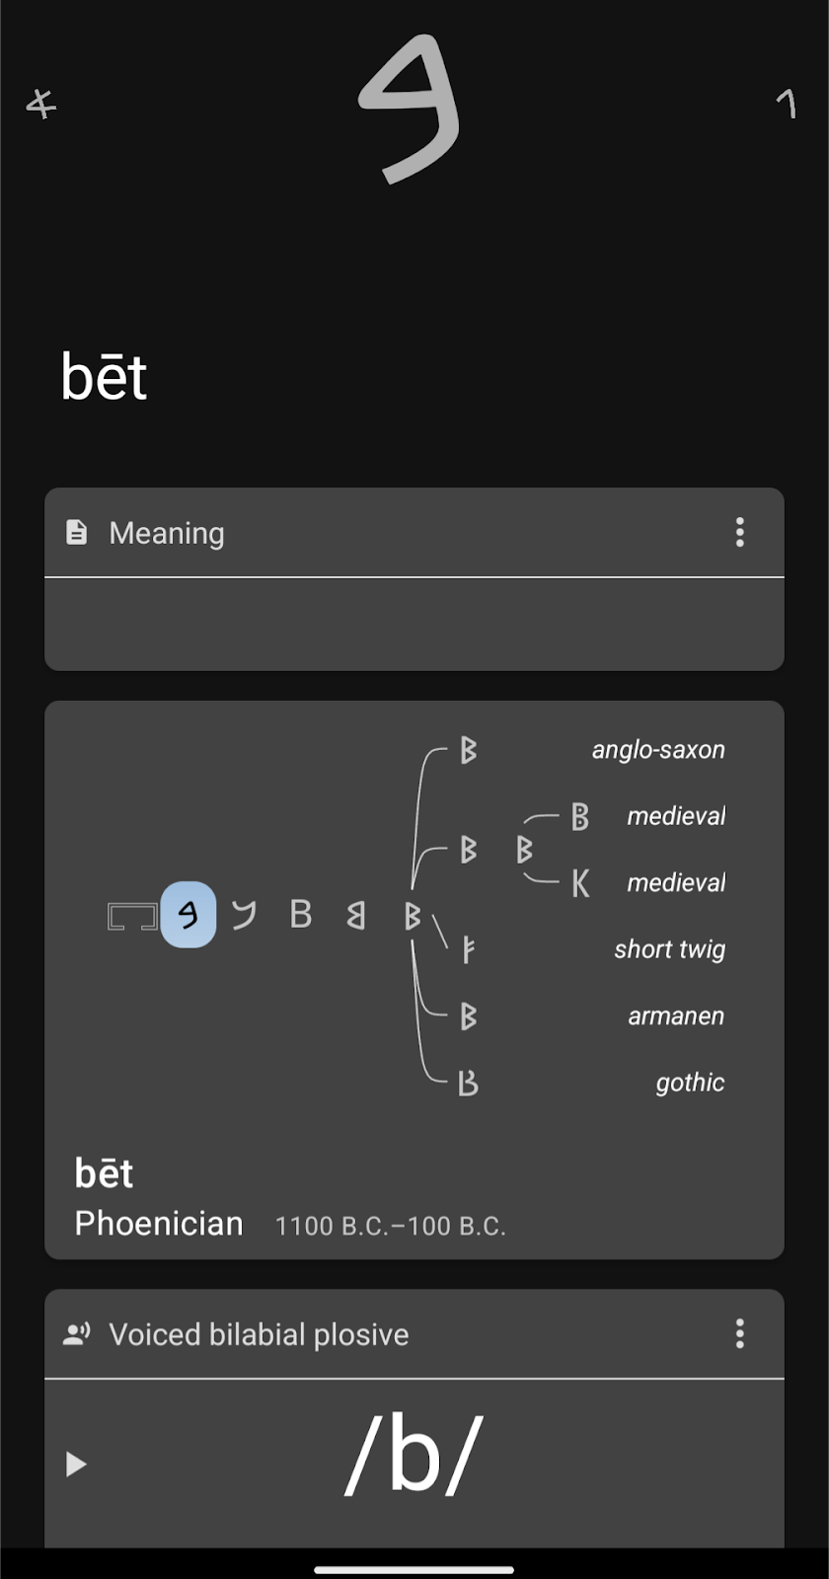
Task: Tap the large bēt glyph at top
Action: [x=409, y=109]
